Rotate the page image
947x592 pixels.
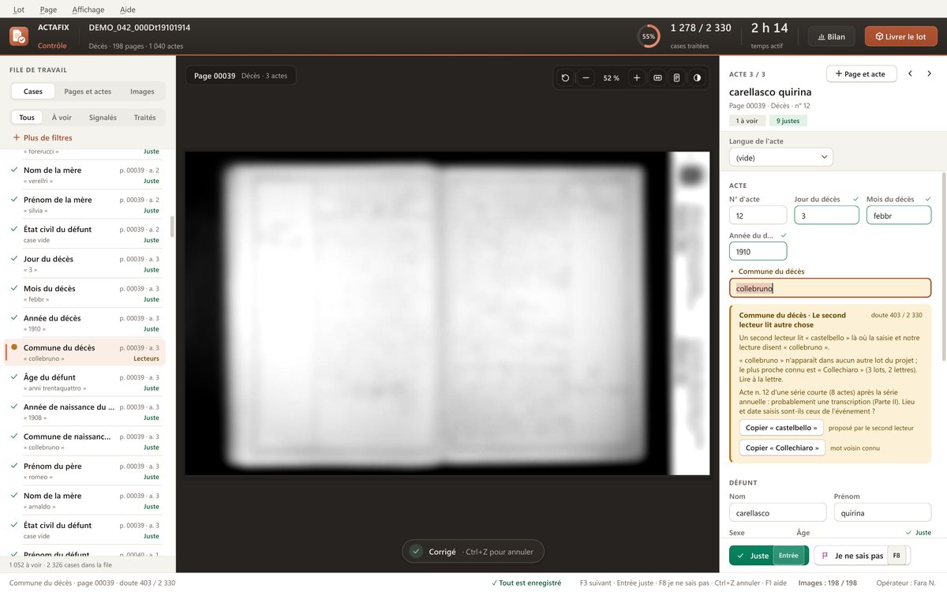click(x=565, y=78)
